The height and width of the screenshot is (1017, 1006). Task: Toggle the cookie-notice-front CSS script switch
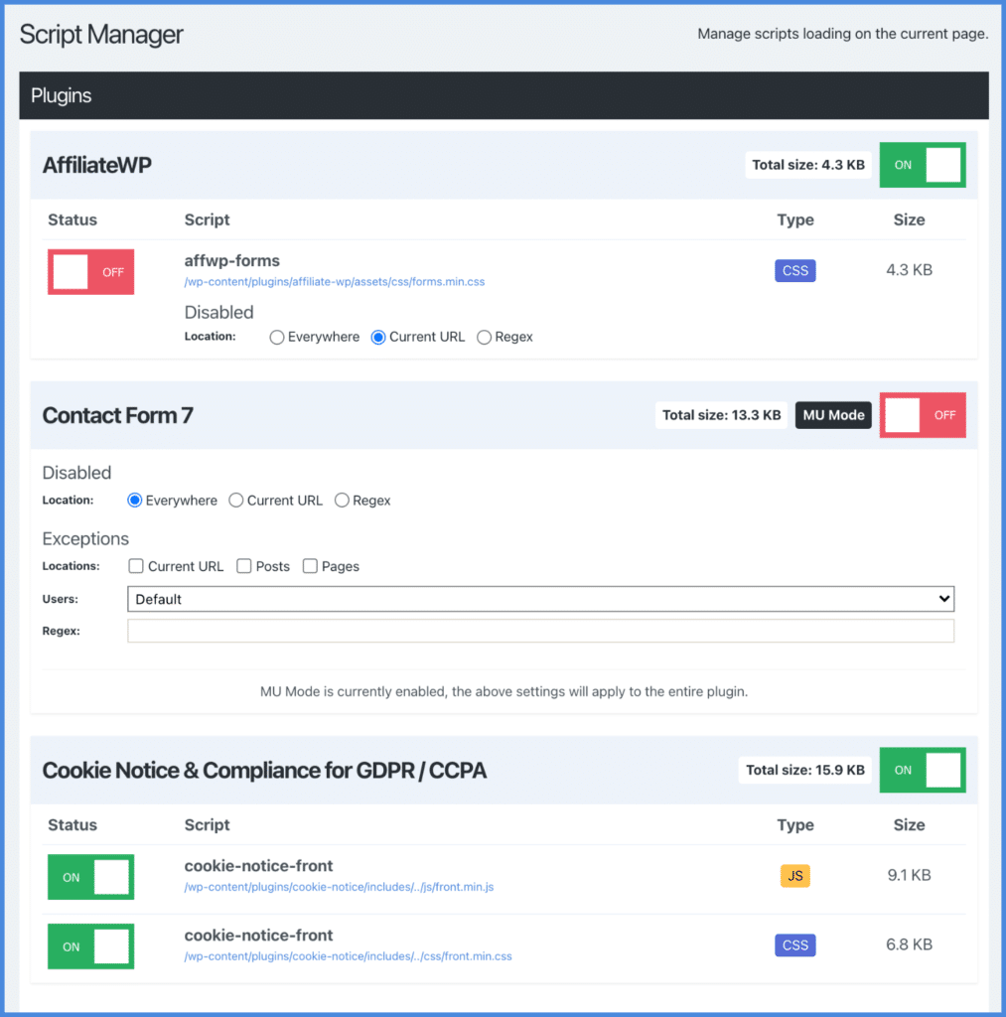pos(90,946)
